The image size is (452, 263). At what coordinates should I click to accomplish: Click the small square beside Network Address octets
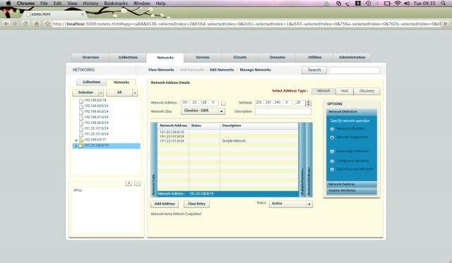point(223,103)
